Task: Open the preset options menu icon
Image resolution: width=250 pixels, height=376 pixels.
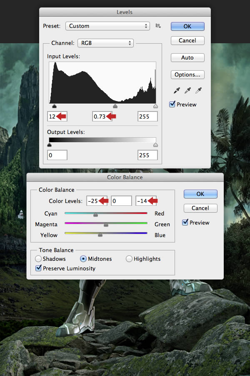Action: click(x=158, y=26)
